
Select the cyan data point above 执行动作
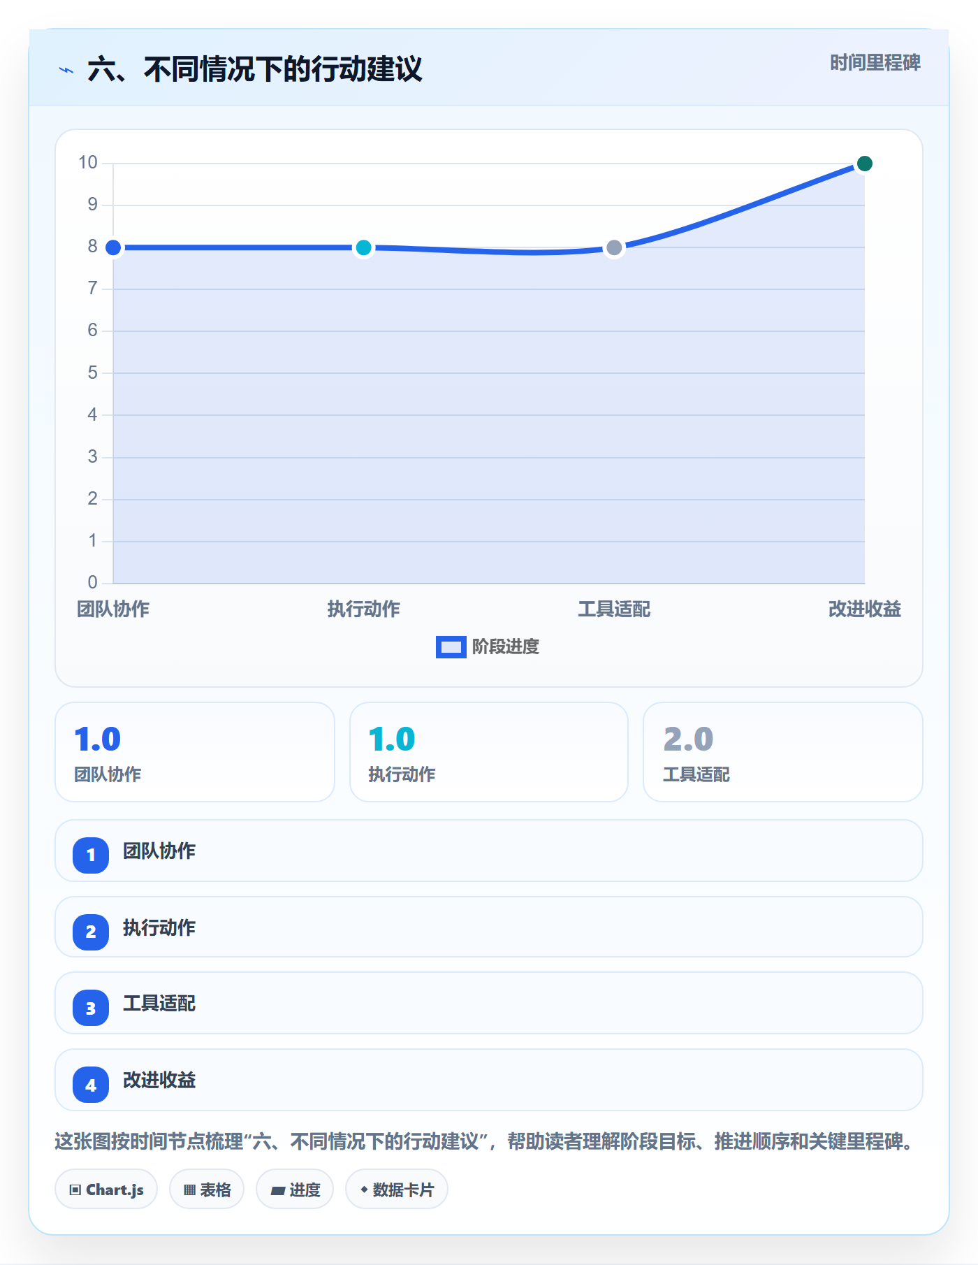coord(363,247)
